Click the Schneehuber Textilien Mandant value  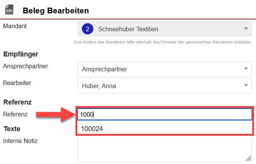pos(128,29)
